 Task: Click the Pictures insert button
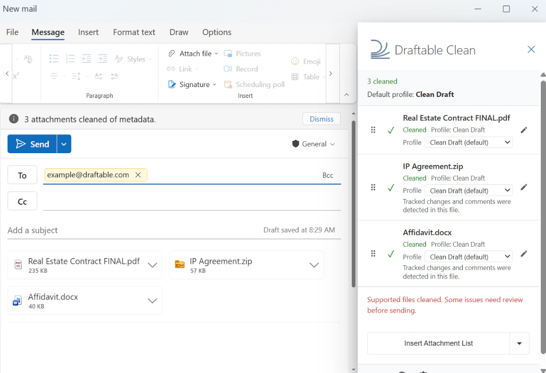[243, 53]
